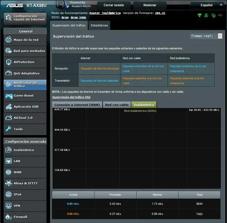The image size is (227, 223).
Task: Select the Red con cable tab
Action: [117, 105]
